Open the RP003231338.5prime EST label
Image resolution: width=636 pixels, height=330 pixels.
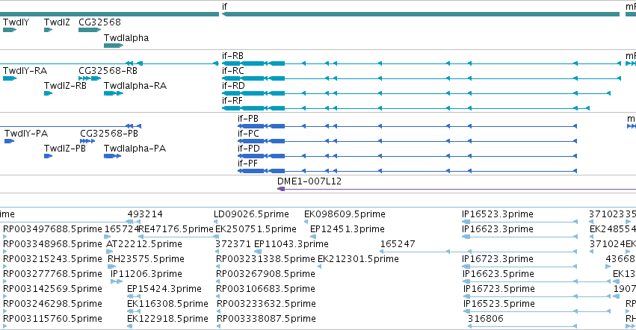click(265, 259)
